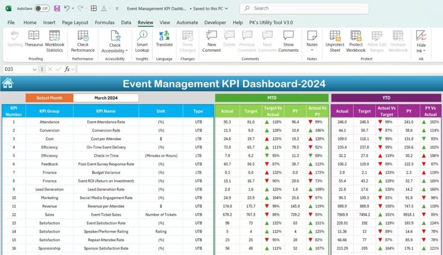The width and height of the screenshot is (443, 255).
Task: Run the Spelling checker
Action: point(14,41)
